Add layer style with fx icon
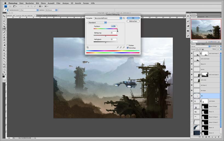The height and width of the screenshot is (141, 224). pos(203,137)
